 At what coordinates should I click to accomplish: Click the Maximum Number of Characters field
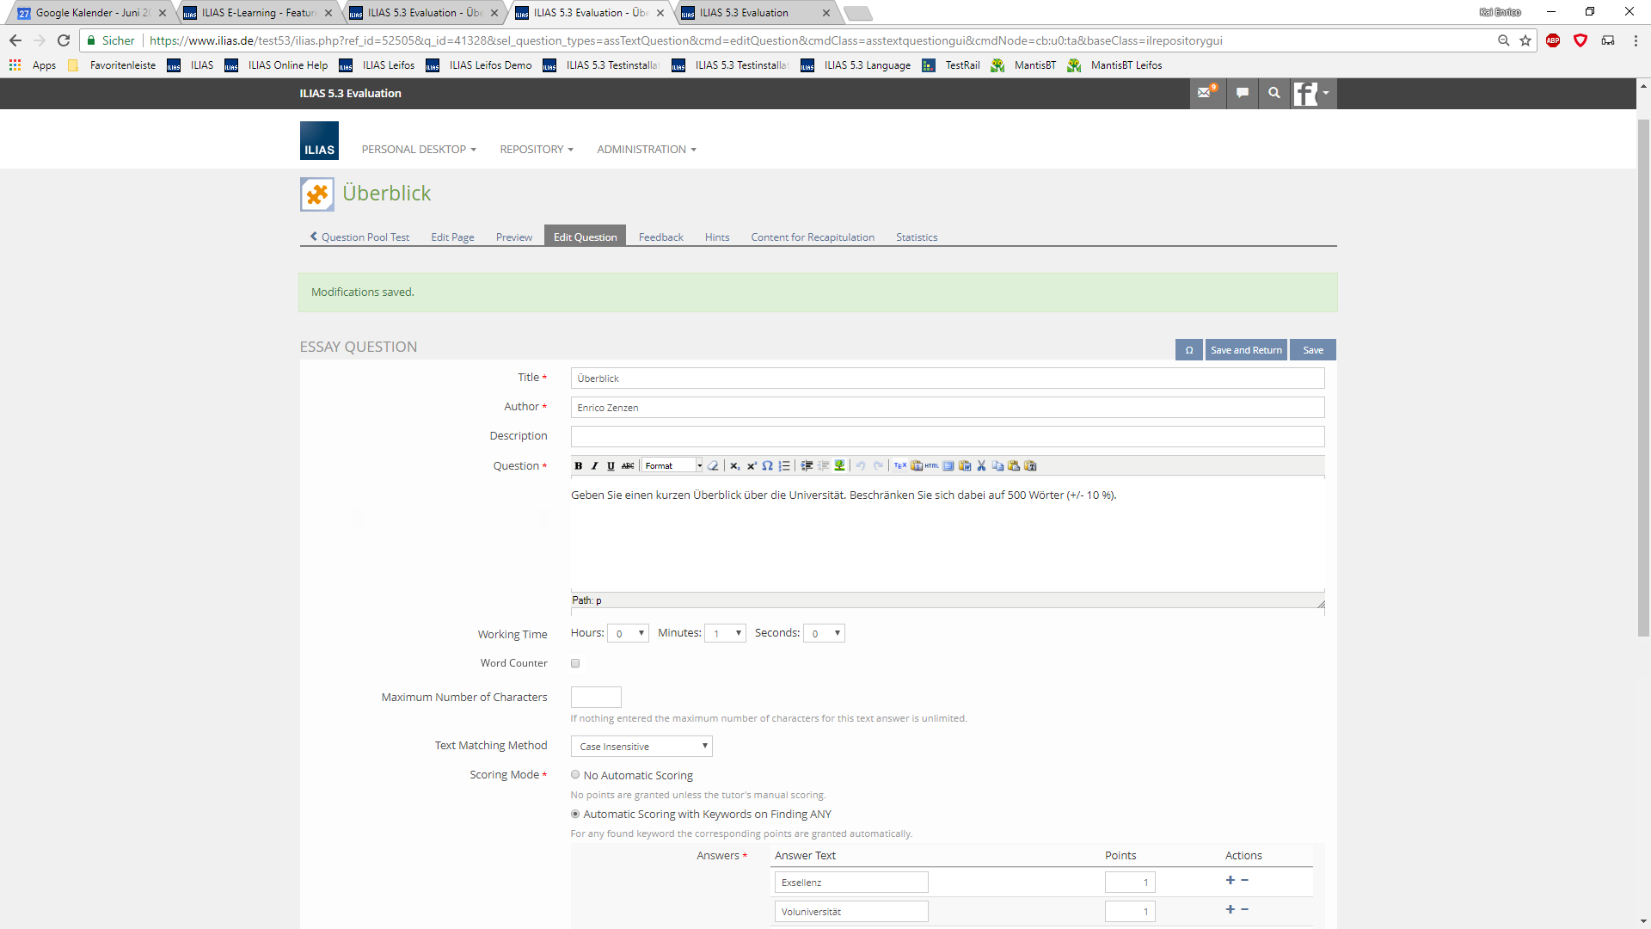coord(596,698)
